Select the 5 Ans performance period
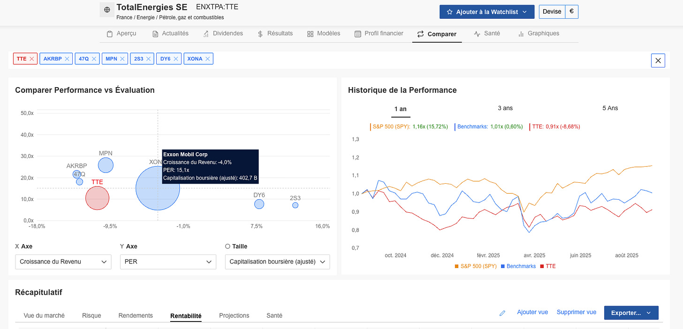The image size is (683, 329). 610,108
